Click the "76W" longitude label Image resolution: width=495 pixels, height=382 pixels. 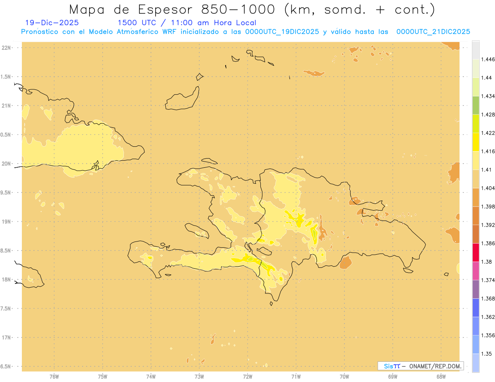click(54, 377)
